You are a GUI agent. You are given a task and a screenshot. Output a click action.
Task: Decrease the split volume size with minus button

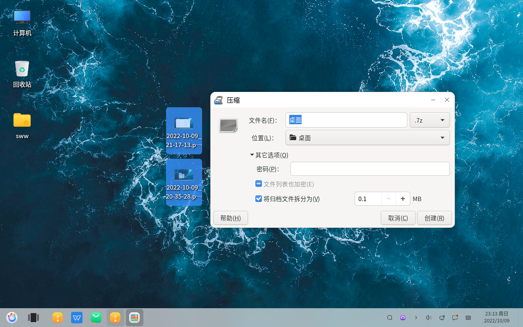(x=389, y=199)
